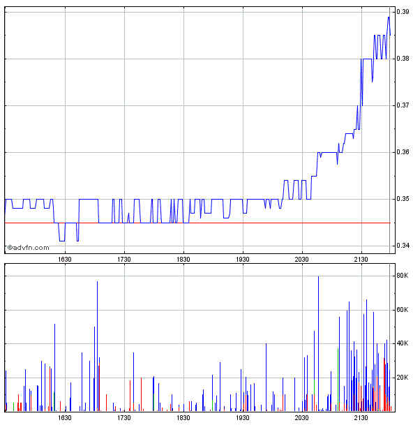Click the red previous-close reference line

click(197, 223)
